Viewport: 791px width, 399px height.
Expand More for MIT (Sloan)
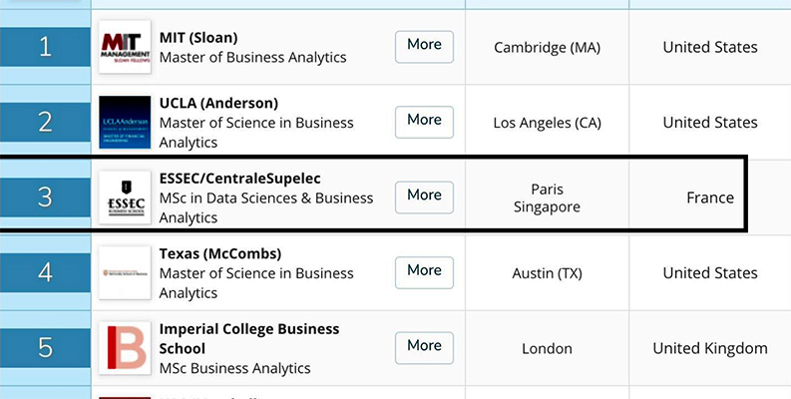pos(424,45)
